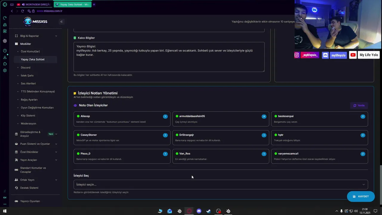The width and height of the screenshot is (382, 215).
Task: Open Moderasyon menu item
Action: point(28,124)
